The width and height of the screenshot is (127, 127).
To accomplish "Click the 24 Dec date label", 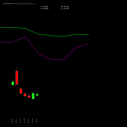I will click(20, 121).
